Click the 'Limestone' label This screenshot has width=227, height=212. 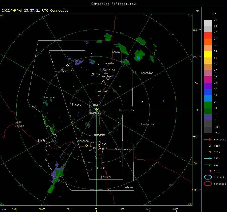(48, 97)
